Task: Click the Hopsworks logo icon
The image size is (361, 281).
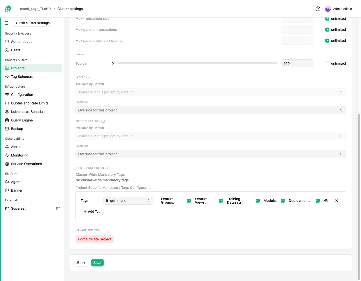Action: [8, 9]
